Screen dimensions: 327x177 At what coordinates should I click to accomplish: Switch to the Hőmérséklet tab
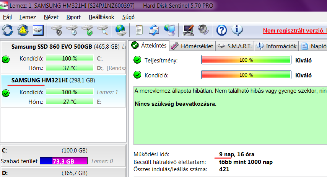[192, 46]
